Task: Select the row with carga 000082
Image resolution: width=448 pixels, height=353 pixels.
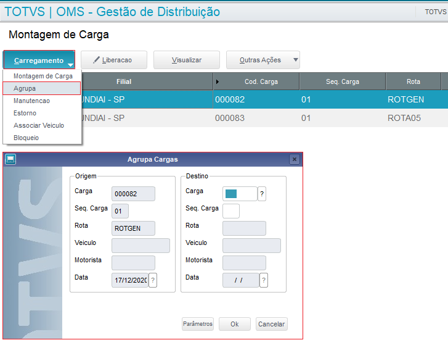Action: (264, 99)
